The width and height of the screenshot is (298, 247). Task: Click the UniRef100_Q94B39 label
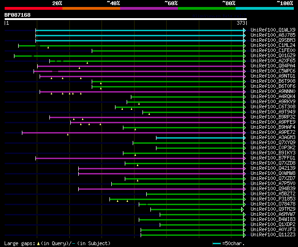point(273,189)
